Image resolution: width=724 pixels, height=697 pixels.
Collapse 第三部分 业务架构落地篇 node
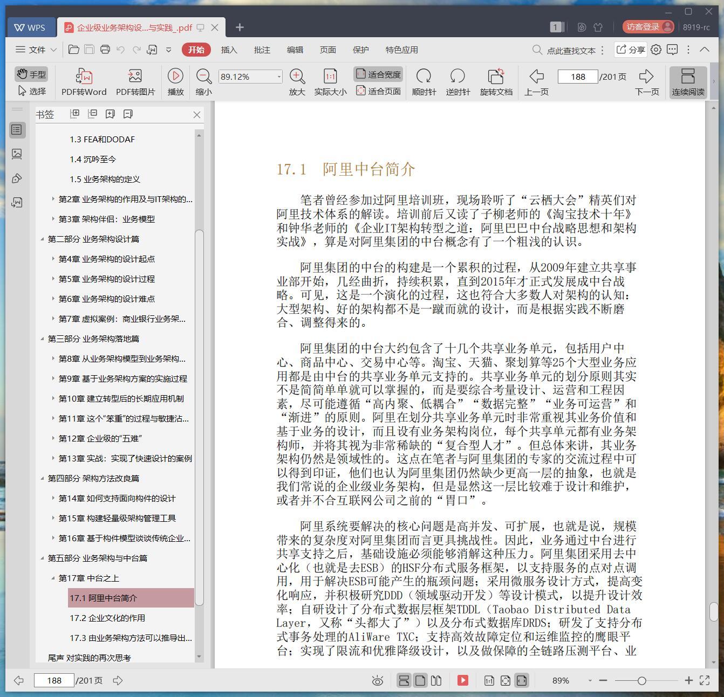click(42, 339)
